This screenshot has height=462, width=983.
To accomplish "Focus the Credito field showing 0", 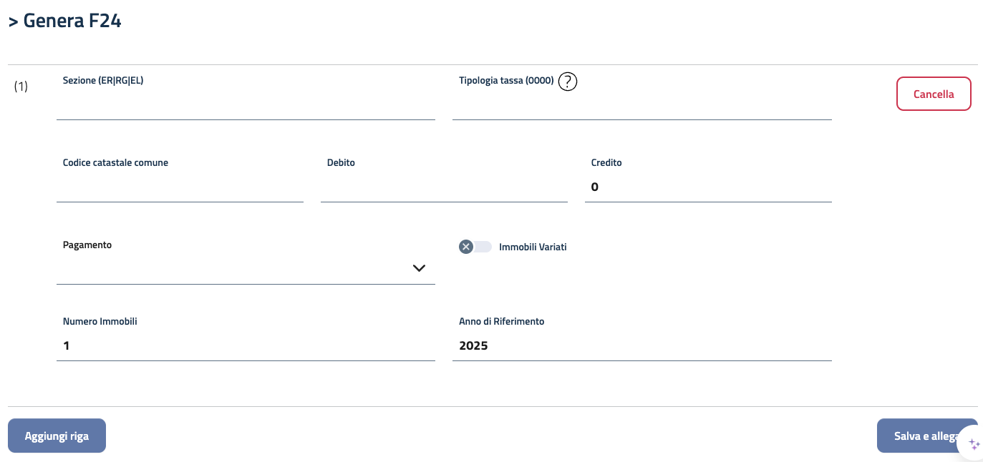I will (708, 187).
